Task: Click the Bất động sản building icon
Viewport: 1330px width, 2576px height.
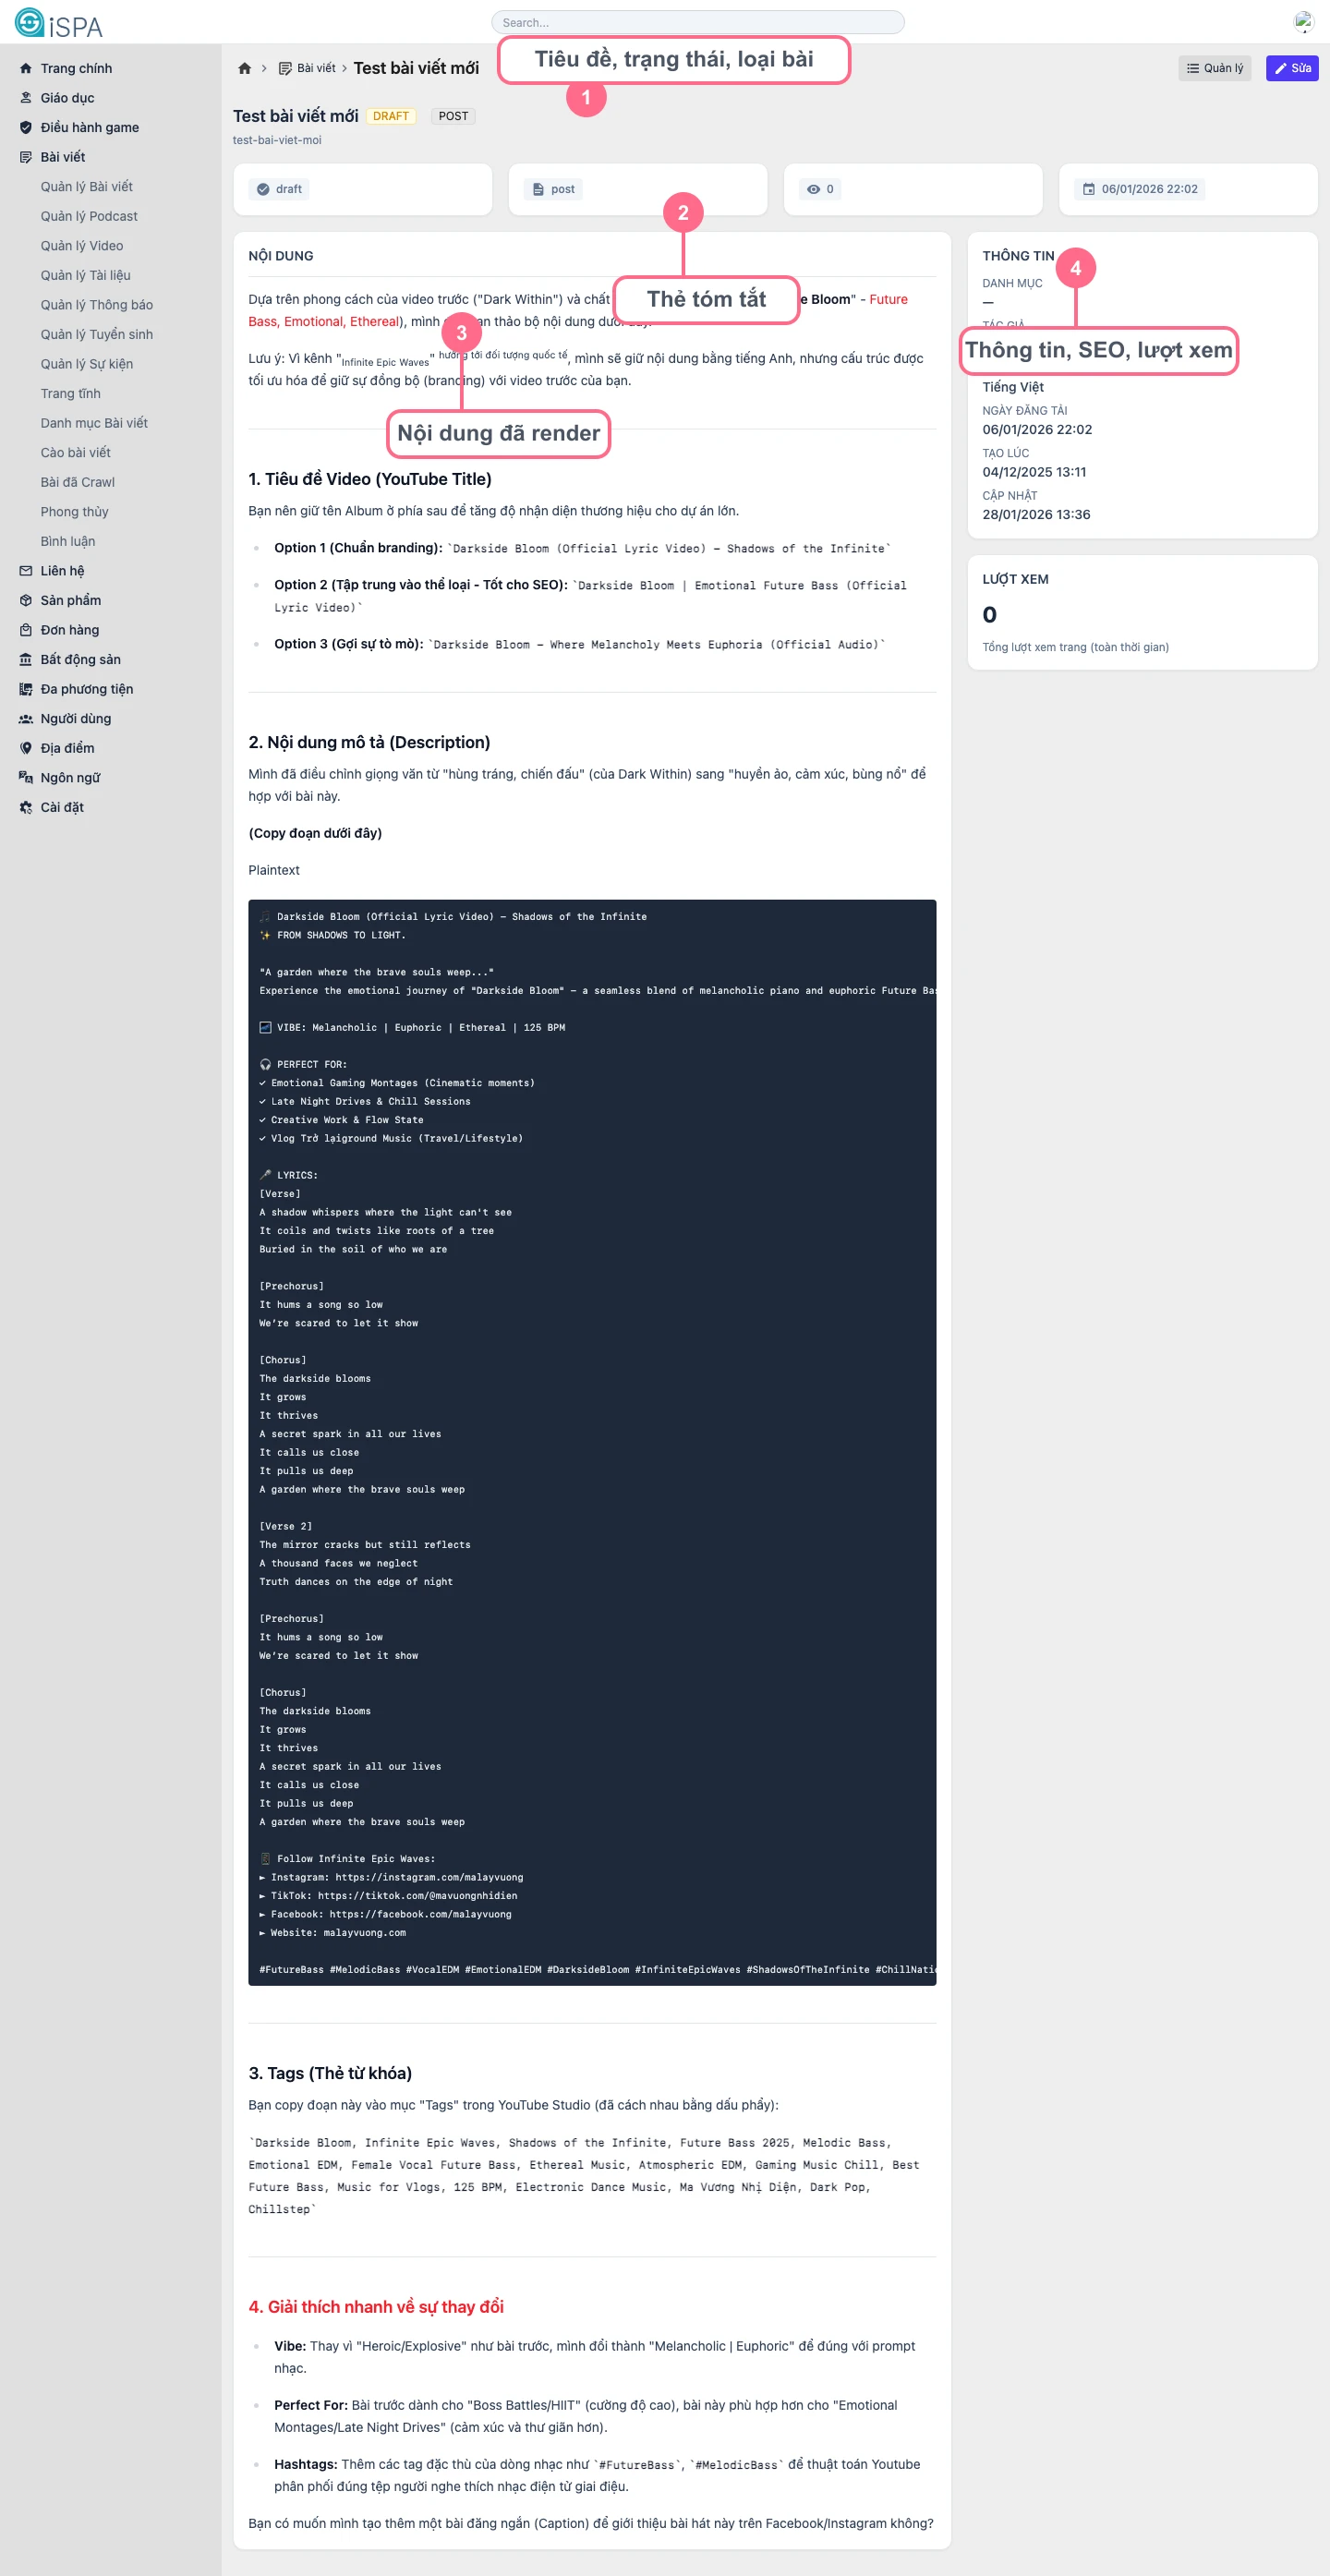Action: pyautogui.click(x=26, y=660)
